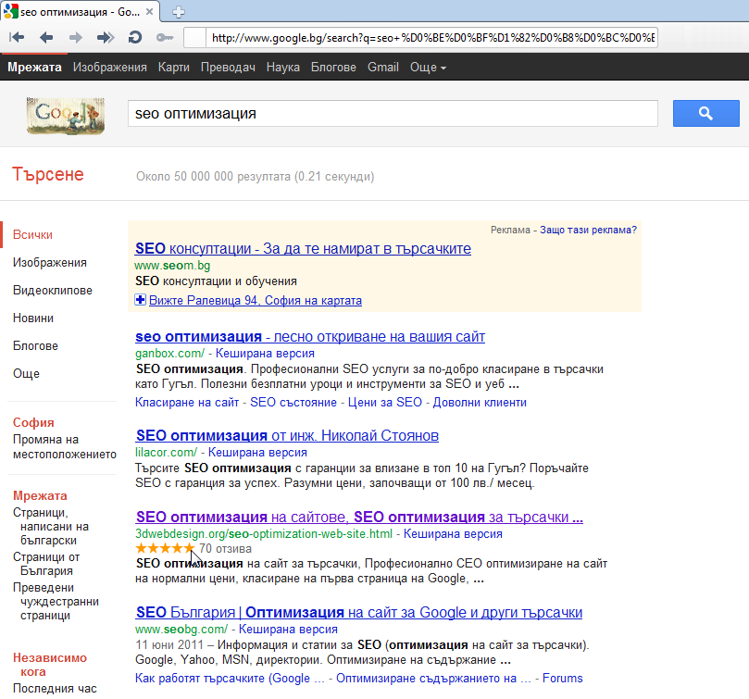Image resolution: width=749 pixels, height=699 pixels.
Task: Open a new tab with the plus button
Action: tap(178, 12)
